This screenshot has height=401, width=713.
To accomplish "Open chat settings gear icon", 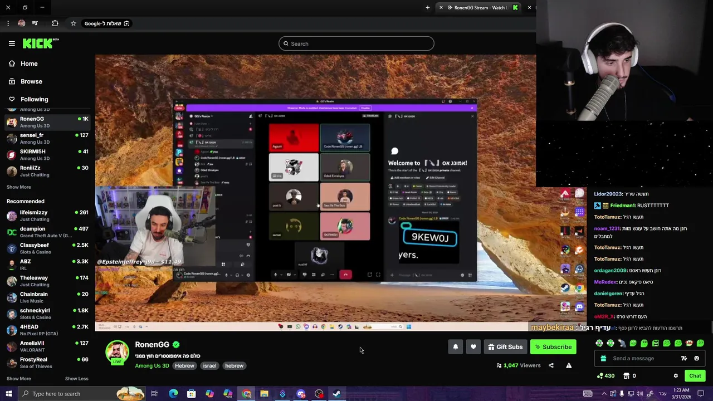I will coord(676,376).
